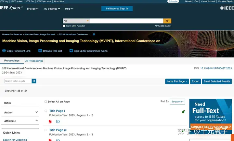Click the IEEE logo at top right
The height and width of the screenshot is (141, 234).
coord(227,8)
